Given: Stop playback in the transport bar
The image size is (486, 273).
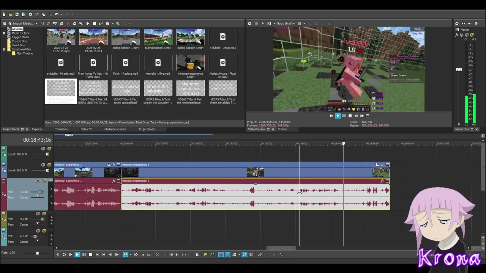Looking at the screenshot, I should pos(90,254).
